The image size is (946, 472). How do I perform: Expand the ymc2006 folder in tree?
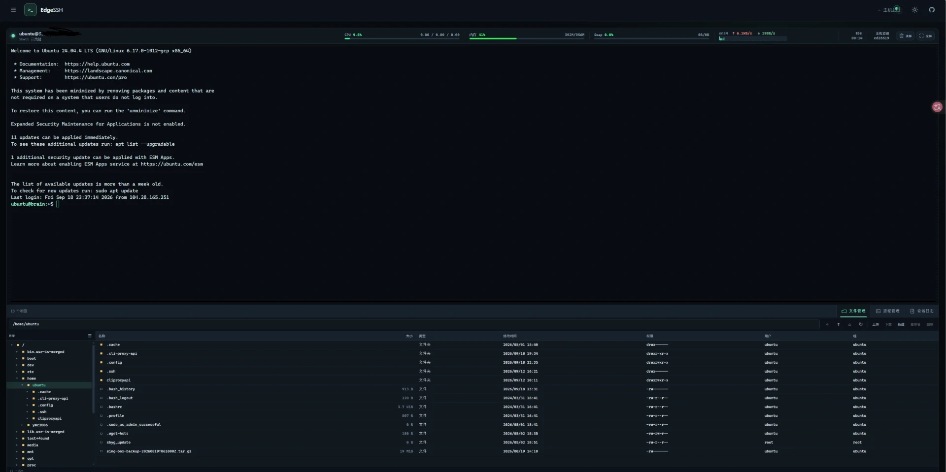tap(22, 425)
